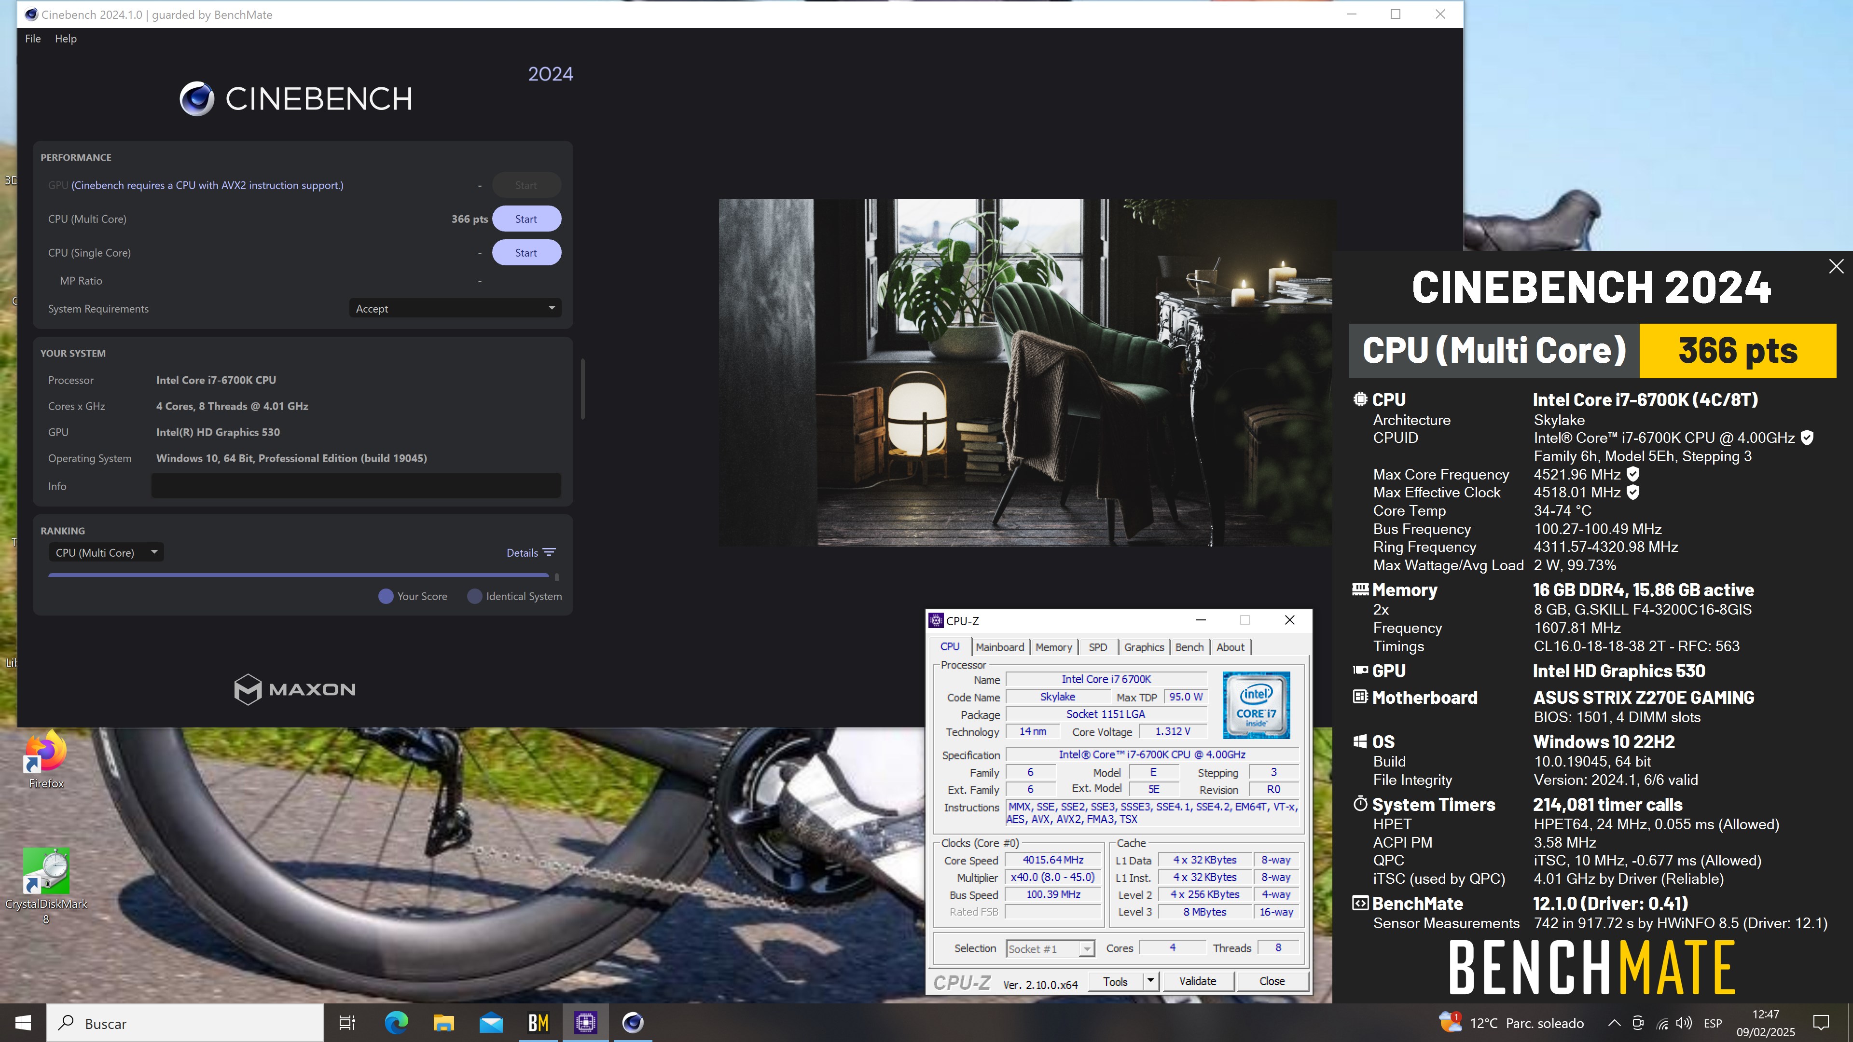Open the volume control in the tray
The image size is (1853, 1042).
coord(1683,1023)
